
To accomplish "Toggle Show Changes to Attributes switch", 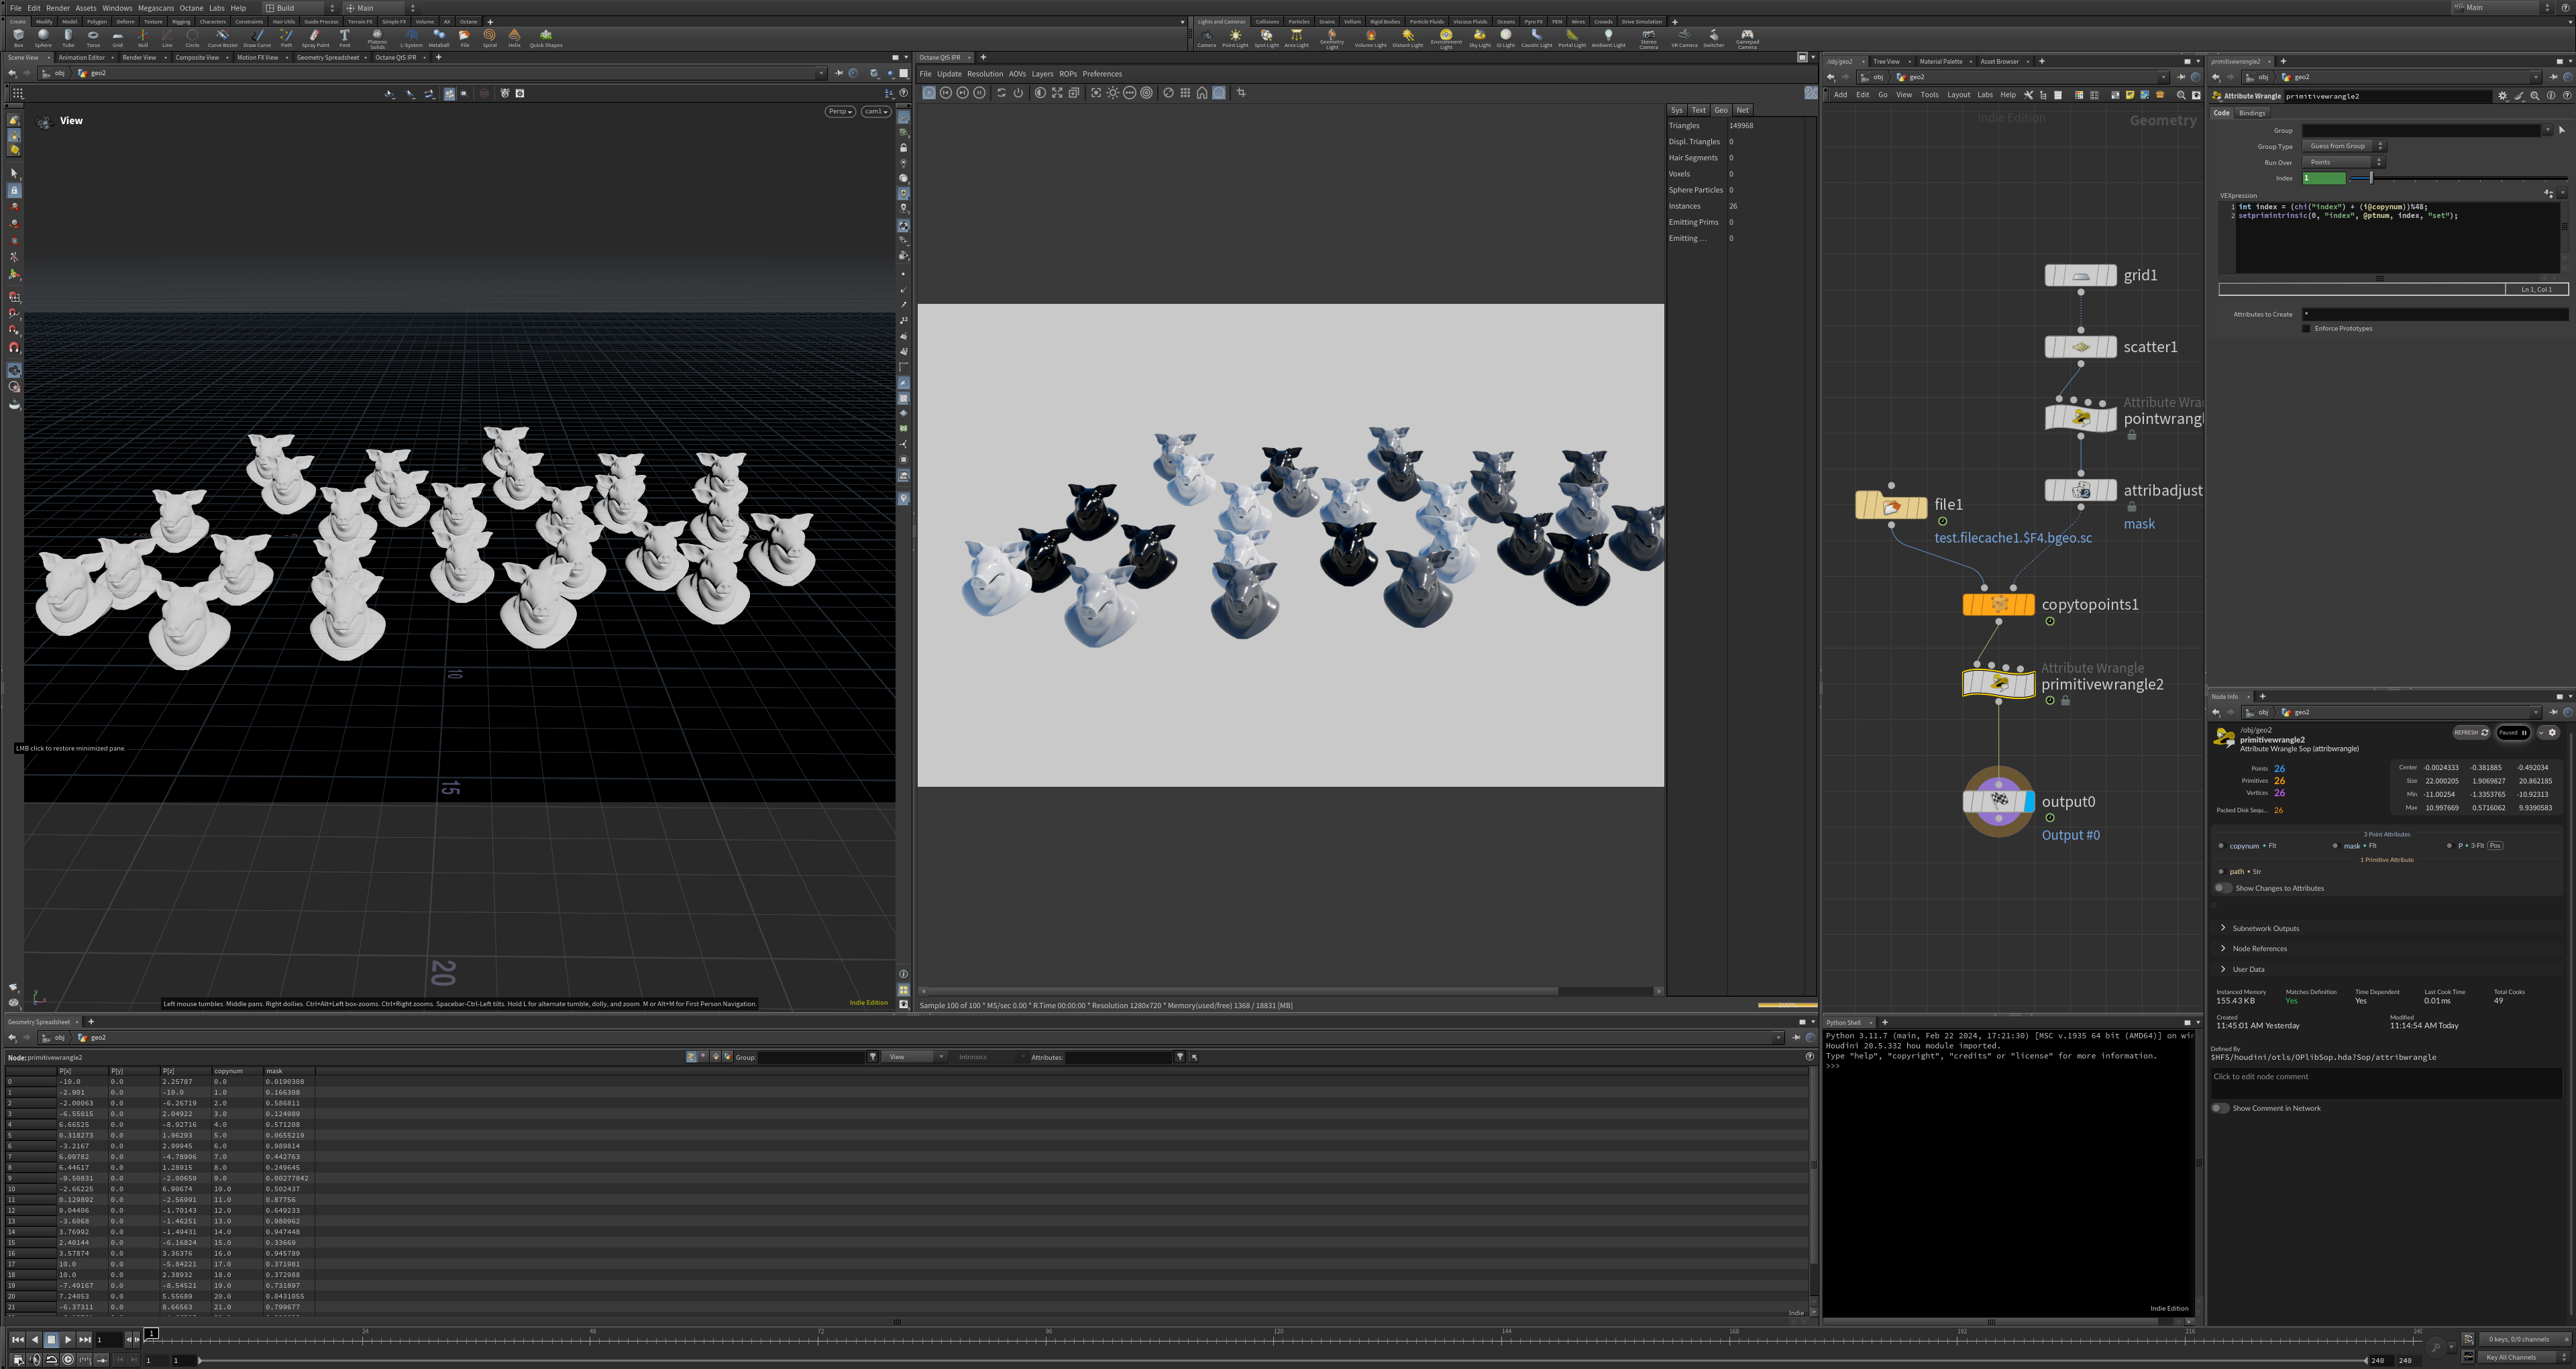I will point(2222,888).
